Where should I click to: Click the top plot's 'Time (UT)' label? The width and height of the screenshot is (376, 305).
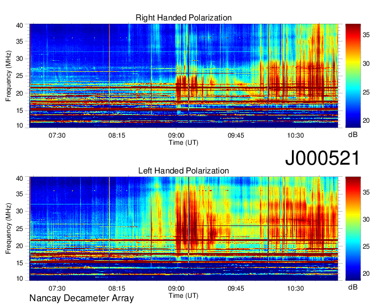[184, 143]
